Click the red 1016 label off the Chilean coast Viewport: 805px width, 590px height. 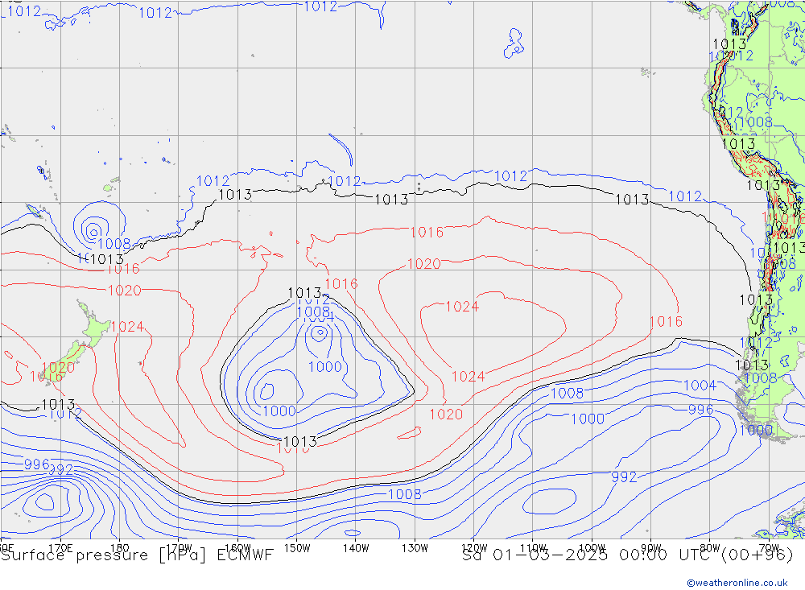tap(666, 322)
